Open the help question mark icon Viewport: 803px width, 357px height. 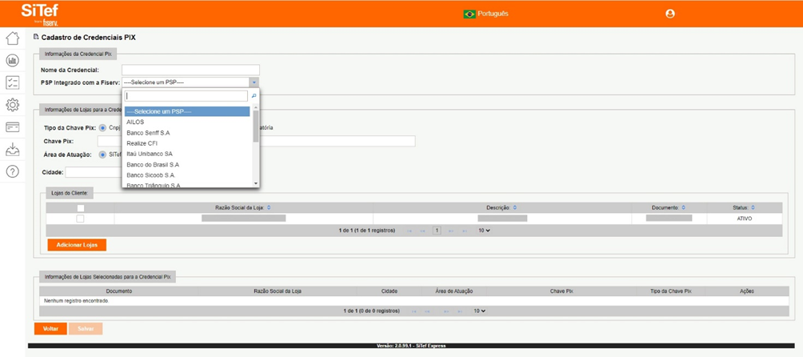click(12, 171)
